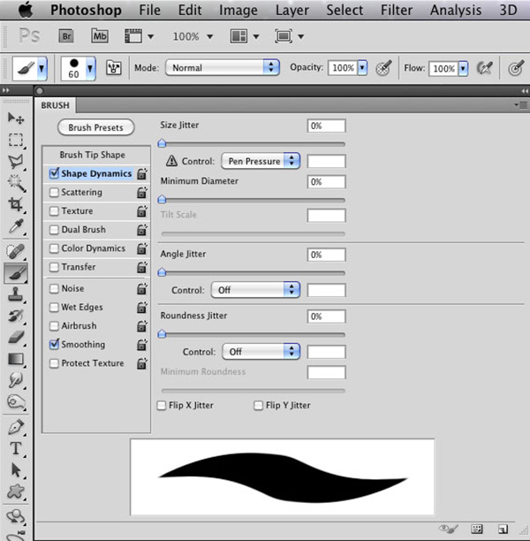Enable the Noise checkbox
This screenshot has height=541, width=530.
click(x=54, y=288)
